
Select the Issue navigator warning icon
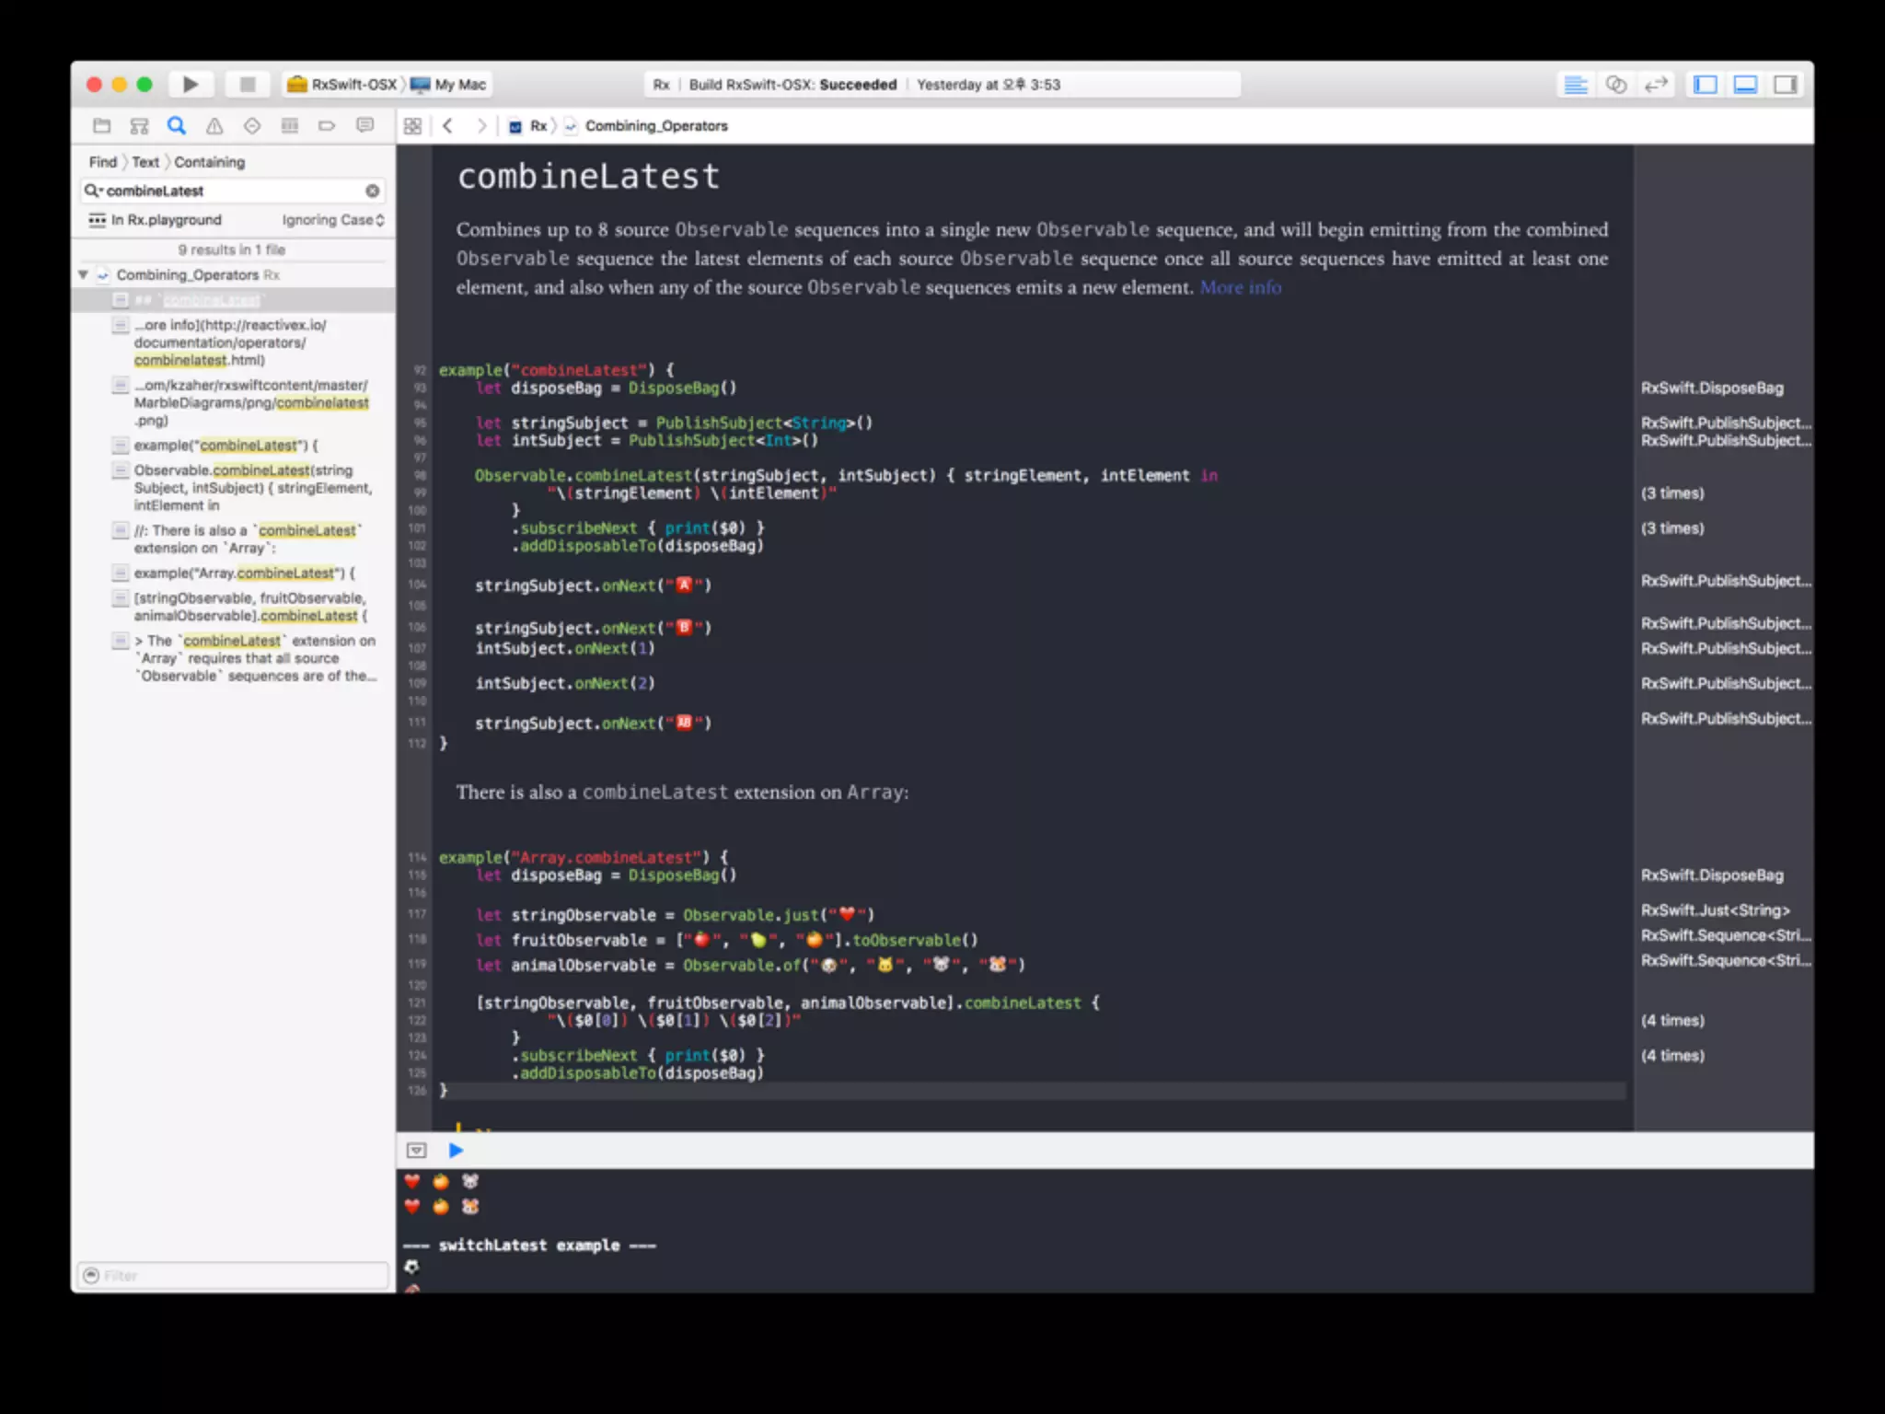point(214,126)
